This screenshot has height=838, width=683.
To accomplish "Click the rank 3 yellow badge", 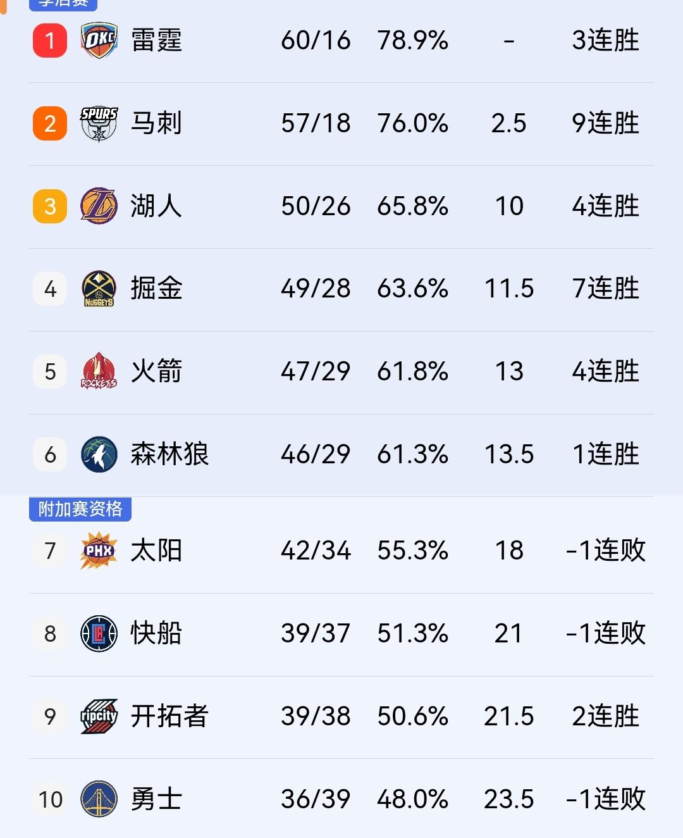I will pyautogui.click(x=49, y=206).
